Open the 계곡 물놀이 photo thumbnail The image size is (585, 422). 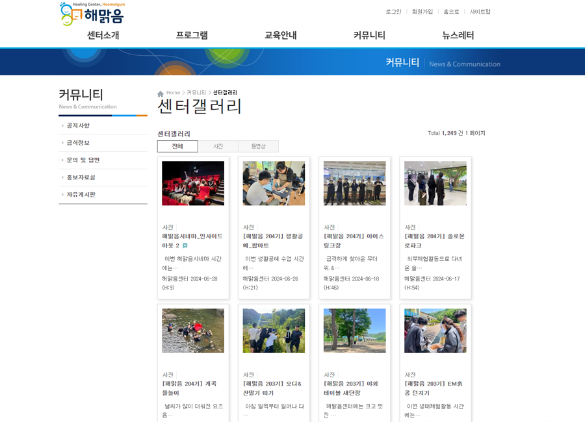(193, 330)
